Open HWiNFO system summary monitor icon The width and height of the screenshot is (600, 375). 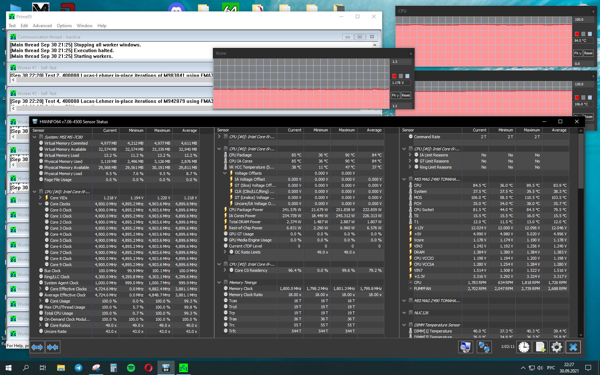click(466, 347)
